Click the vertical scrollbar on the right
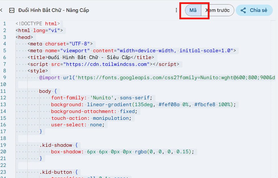Image resolution: width=278 pixels, height=178 pixels. point(274,99)
